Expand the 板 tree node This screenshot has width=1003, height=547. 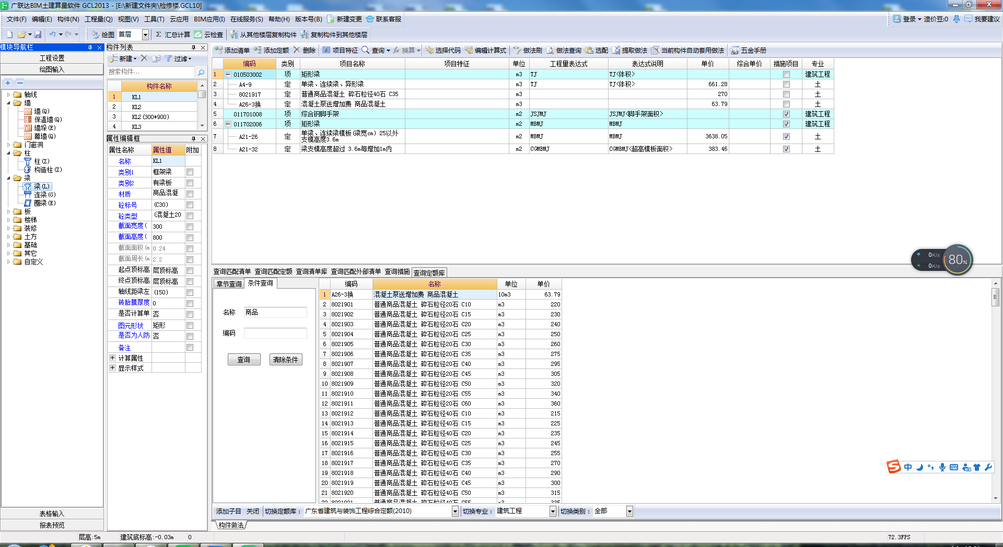tap(9, 211)
